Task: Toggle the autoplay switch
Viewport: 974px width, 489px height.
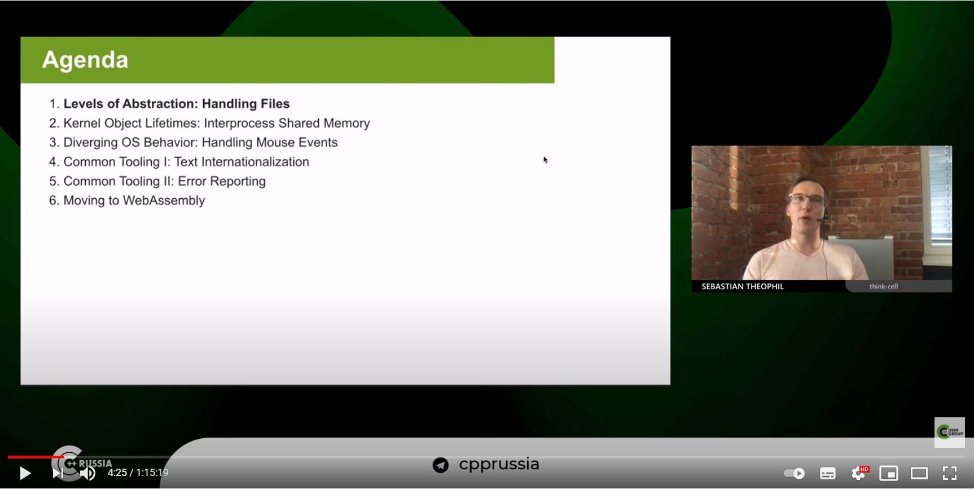Action: 794,473
